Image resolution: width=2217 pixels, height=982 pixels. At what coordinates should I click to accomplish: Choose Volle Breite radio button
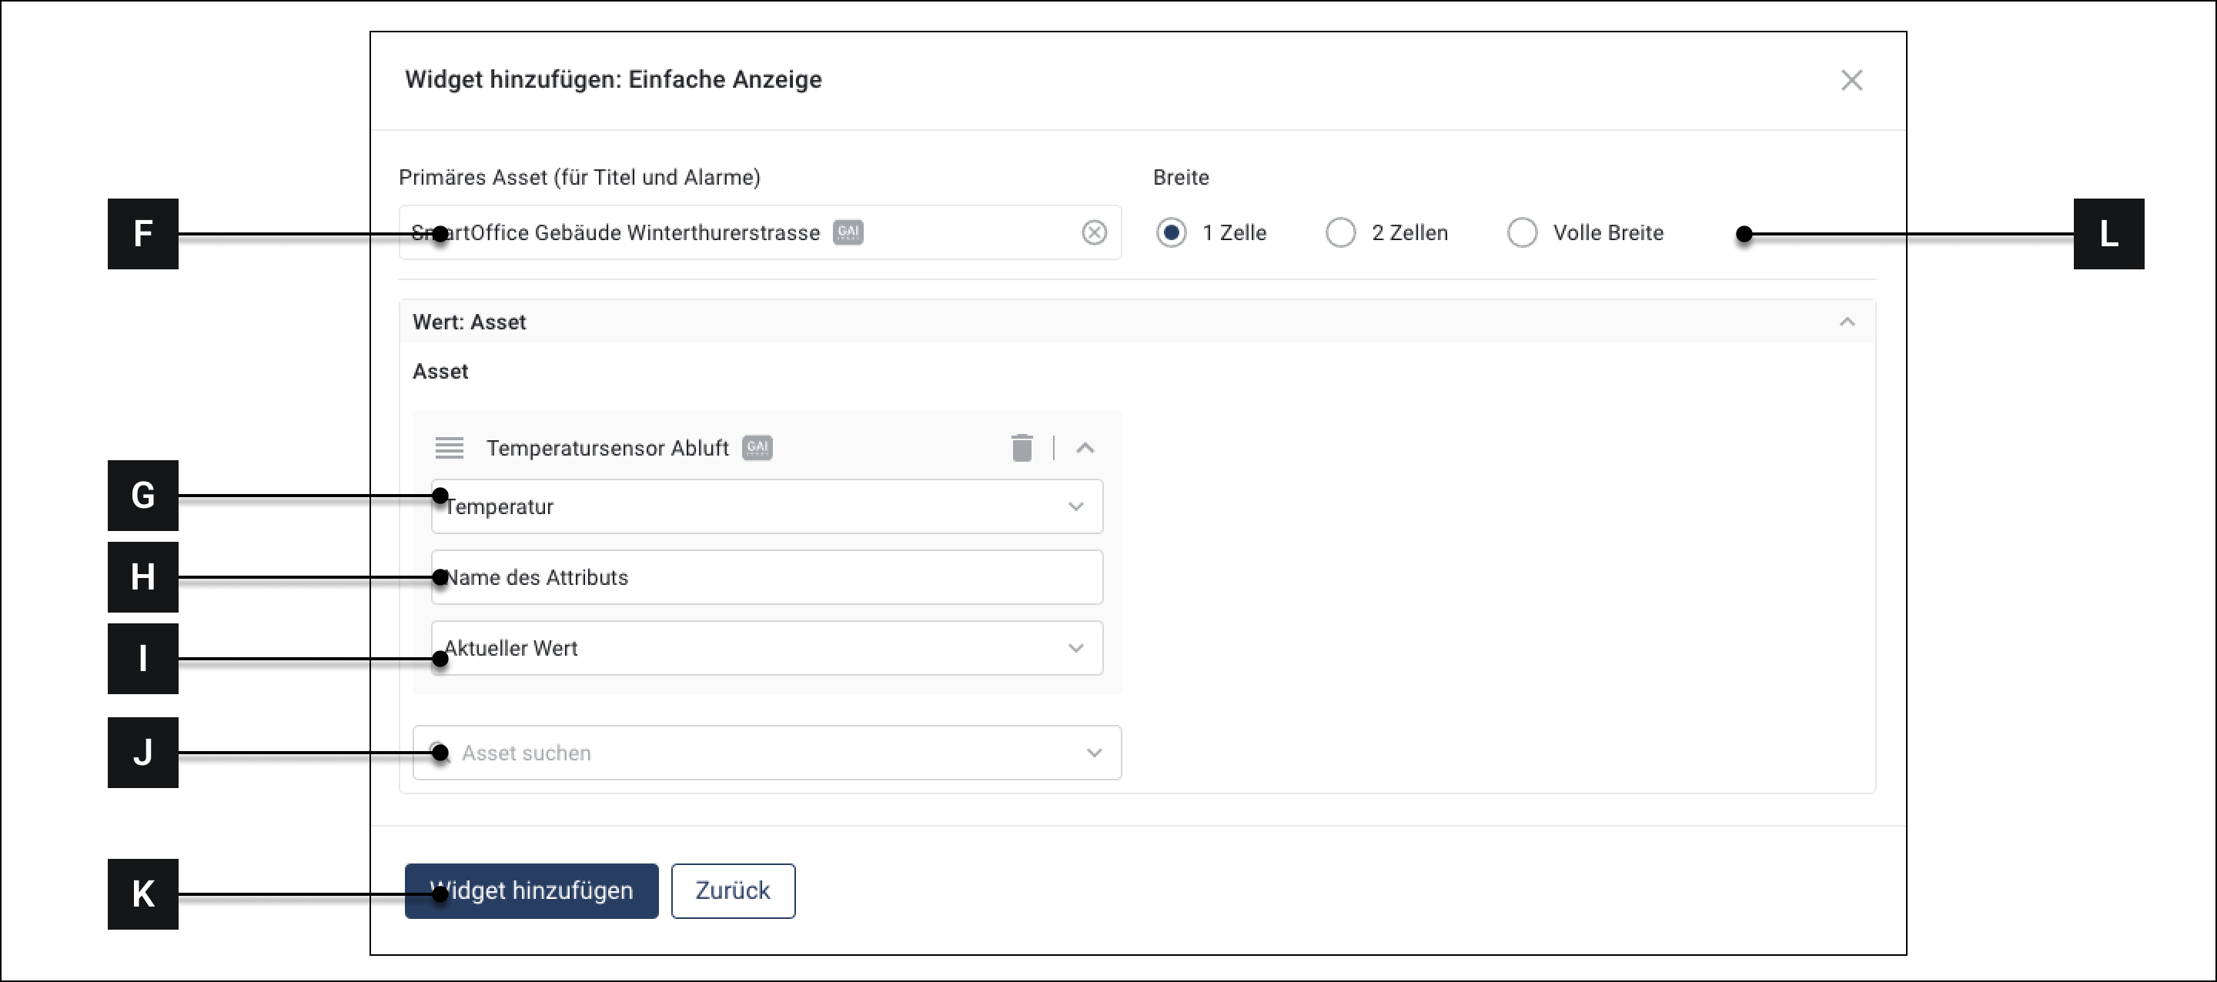point(1522,232)
